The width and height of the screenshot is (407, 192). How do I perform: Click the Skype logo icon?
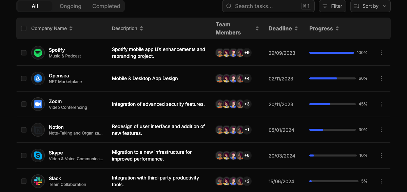pos(38,155)
